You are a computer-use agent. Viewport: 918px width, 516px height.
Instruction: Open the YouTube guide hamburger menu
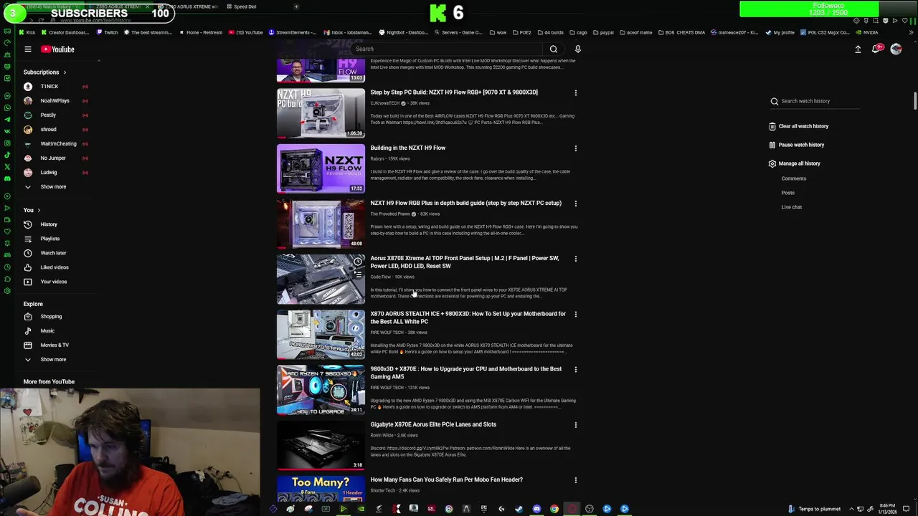coord(28,49)
